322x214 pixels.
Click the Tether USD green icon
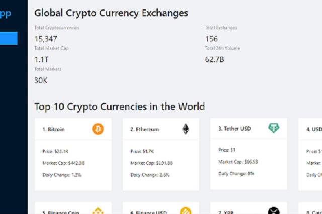point(274,128)
